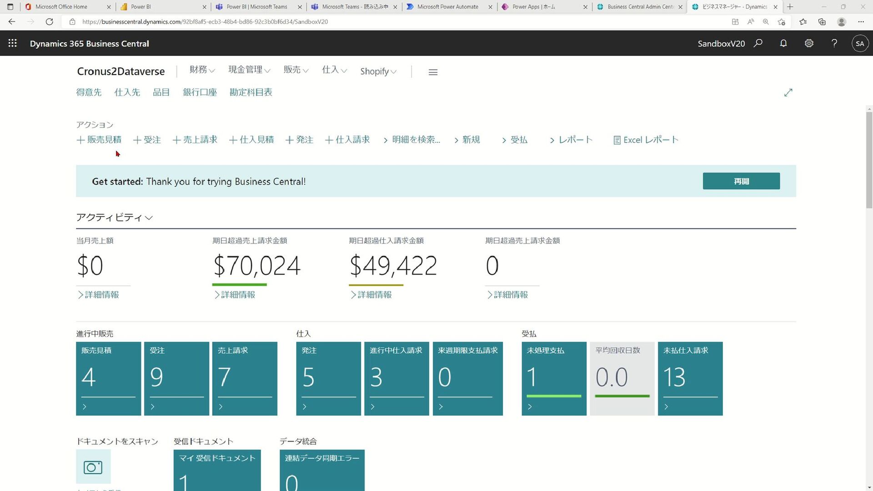The height and width of the screenshot is (491, 873).
Task: Open the 仕入先 list
Action: [127, 92]
